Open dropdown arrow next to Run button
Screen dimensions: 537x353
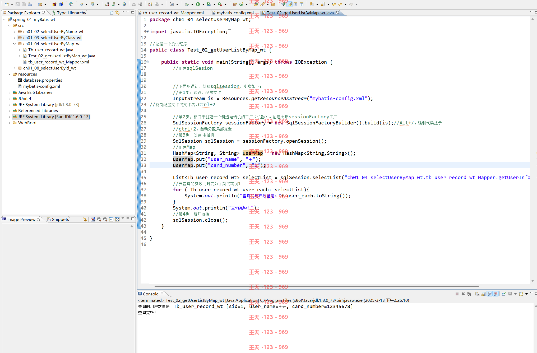203,4
